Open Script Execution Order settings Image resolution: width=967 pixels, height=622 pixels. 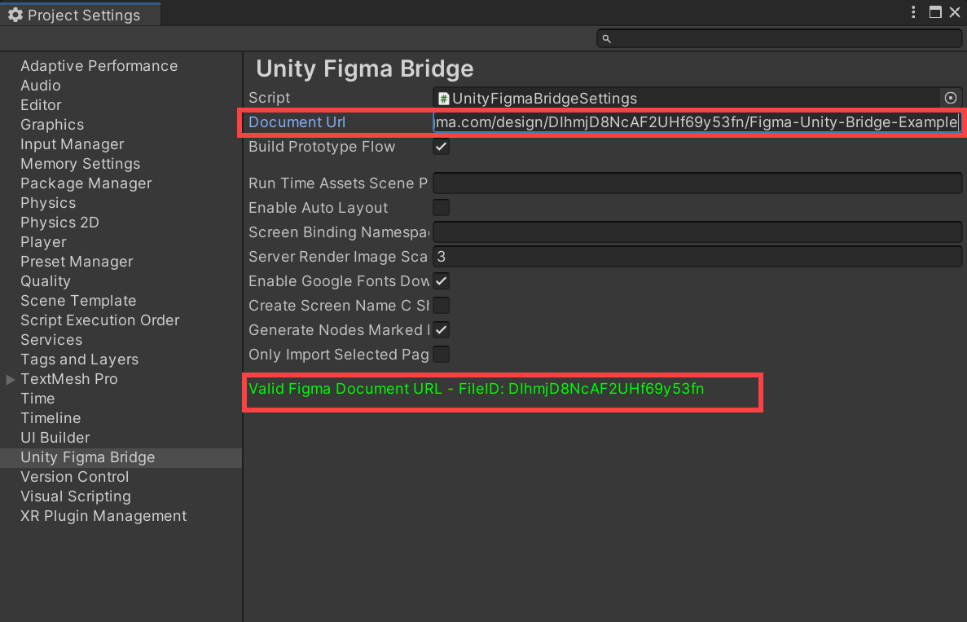coord(100,320)
